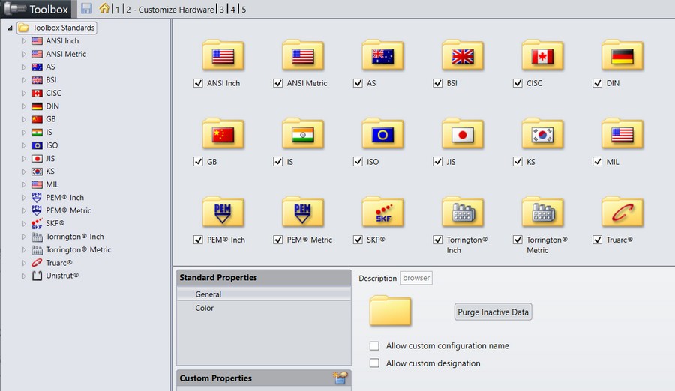Uncheck the Torrington Metric checkbox
Image resolution: width=675 pixels, height=391 pixels.
coord(517,240)
